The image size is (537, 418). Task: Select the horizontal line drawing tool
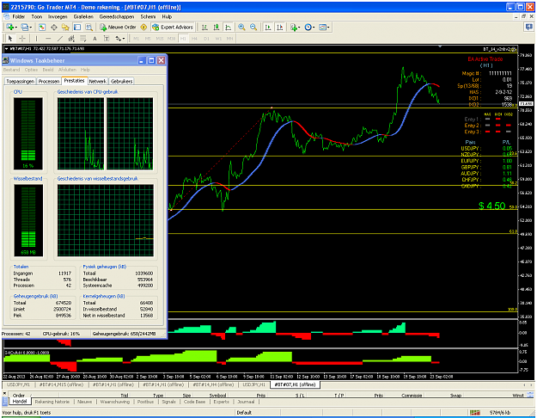[48, 39]
